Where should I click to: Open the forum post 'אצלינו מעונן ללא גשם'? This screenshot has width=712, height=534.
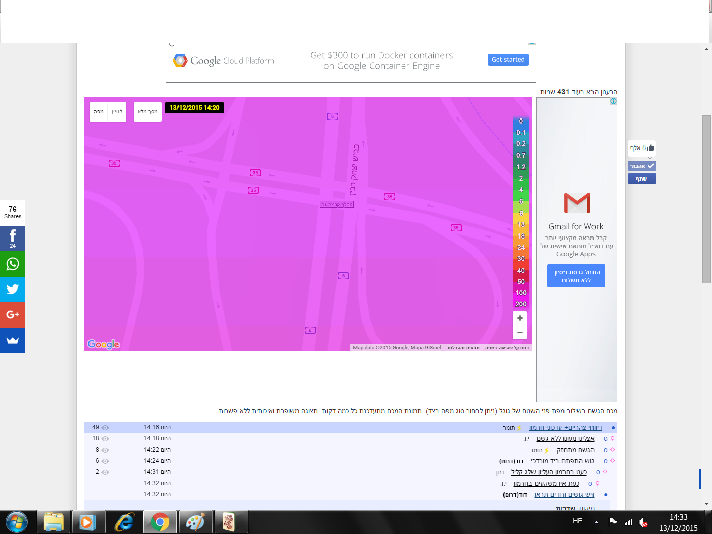click(565, 439)
